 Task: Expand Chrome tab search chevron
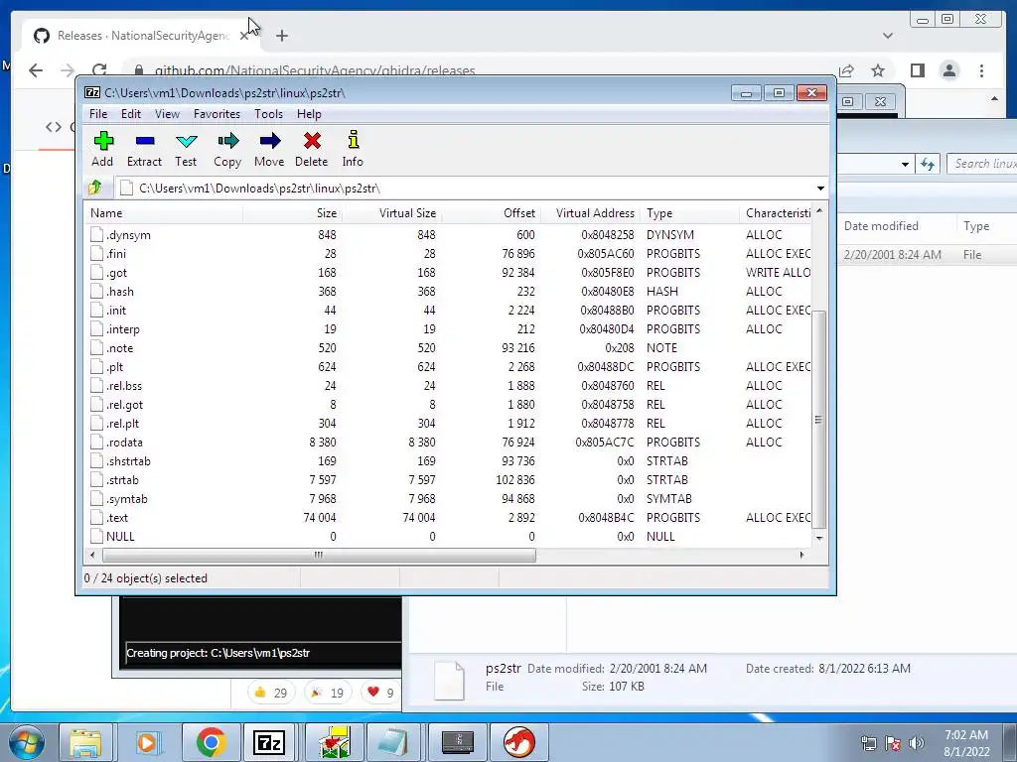pos(888,36)
